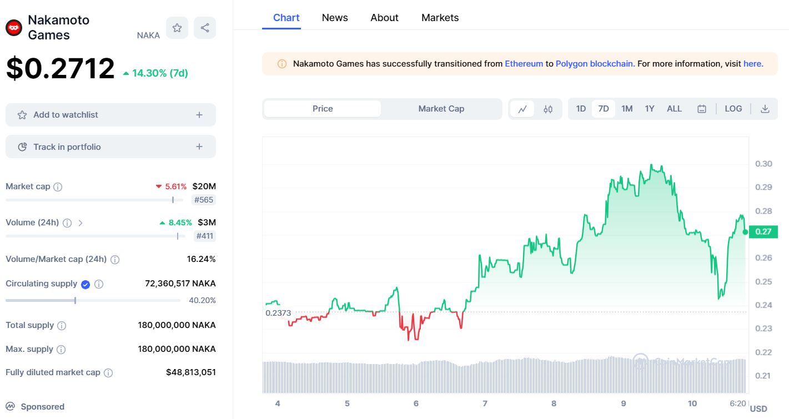Click verified badge beside Circulating supply
Viewport: 789px width, 419px height.
pos(86,284)
